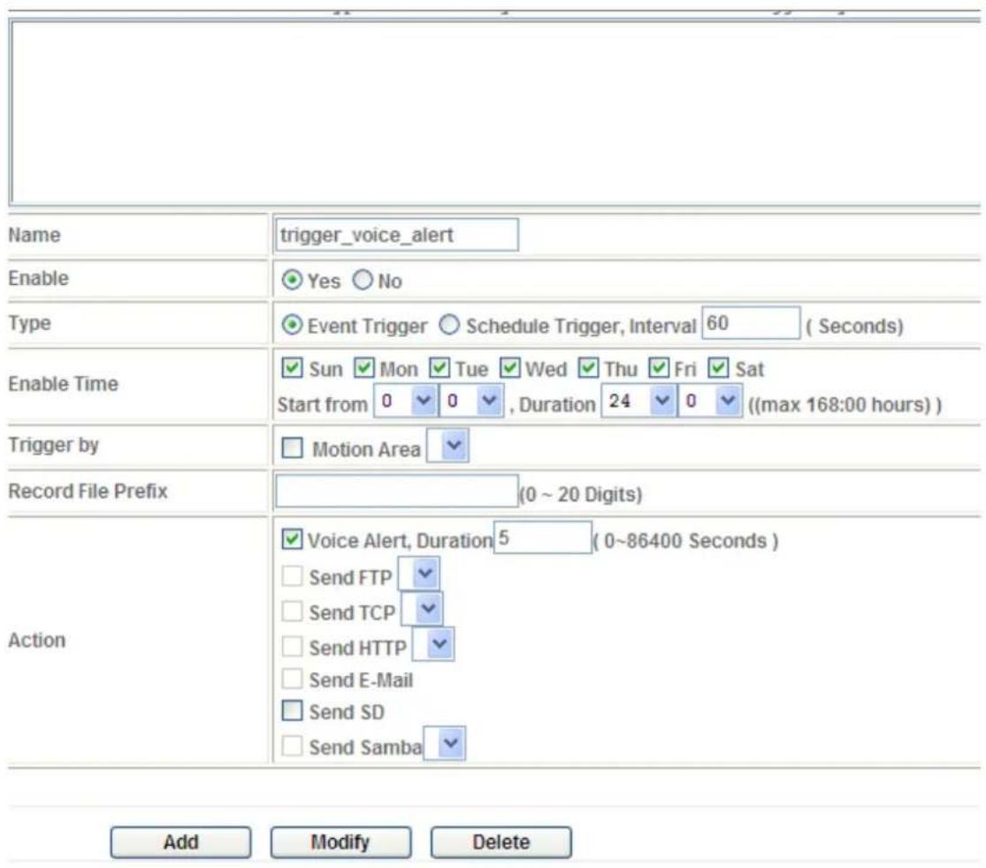Click the Add button
986x868 pixels.
coord(180,842)
